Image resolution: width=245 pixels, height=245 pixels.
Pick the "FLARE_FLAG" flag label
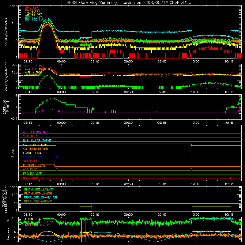coord(32,153)
